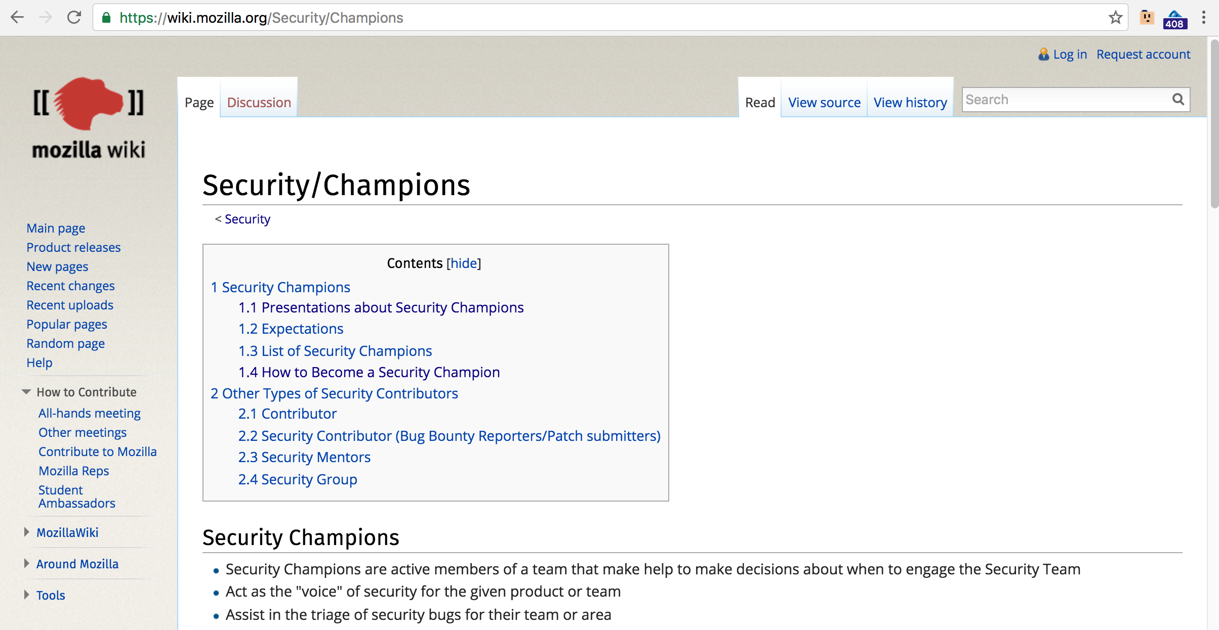Click the search magnifier icon

point(1178,100)
